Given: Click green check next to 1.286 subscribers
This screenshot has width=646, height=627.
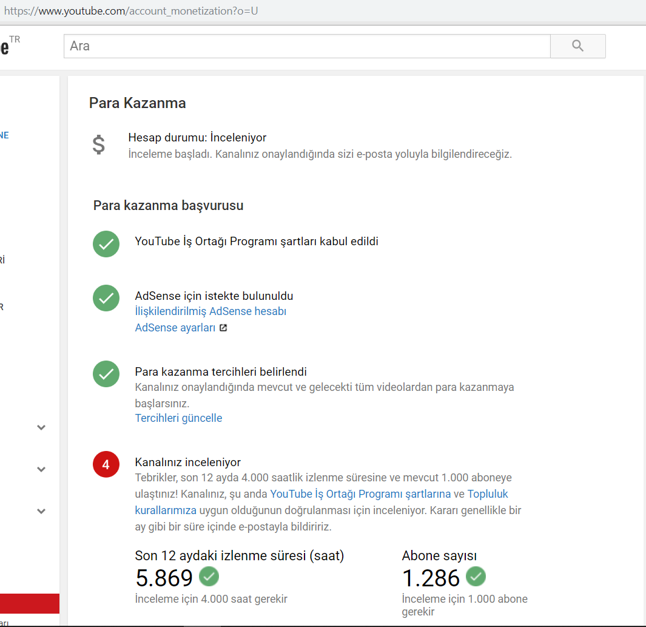Looking at the screenshot, I should [476, 576].
